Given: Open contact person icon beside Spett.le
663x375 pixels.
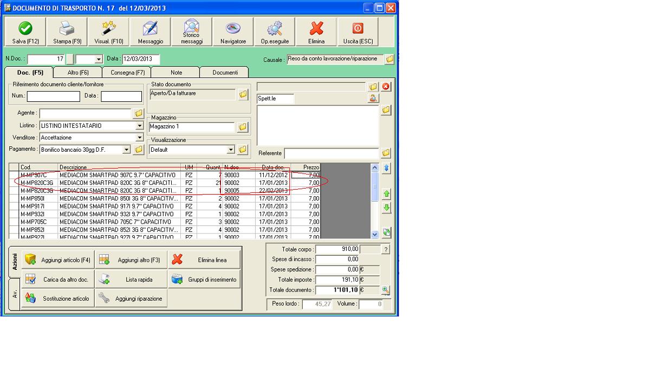Looking at the screenshot, I should [373, 98].
